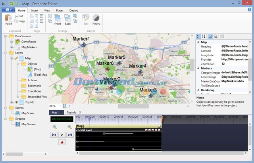Expand the Embedded Files folder
This screenshot has height=163, width=254.
17,96
